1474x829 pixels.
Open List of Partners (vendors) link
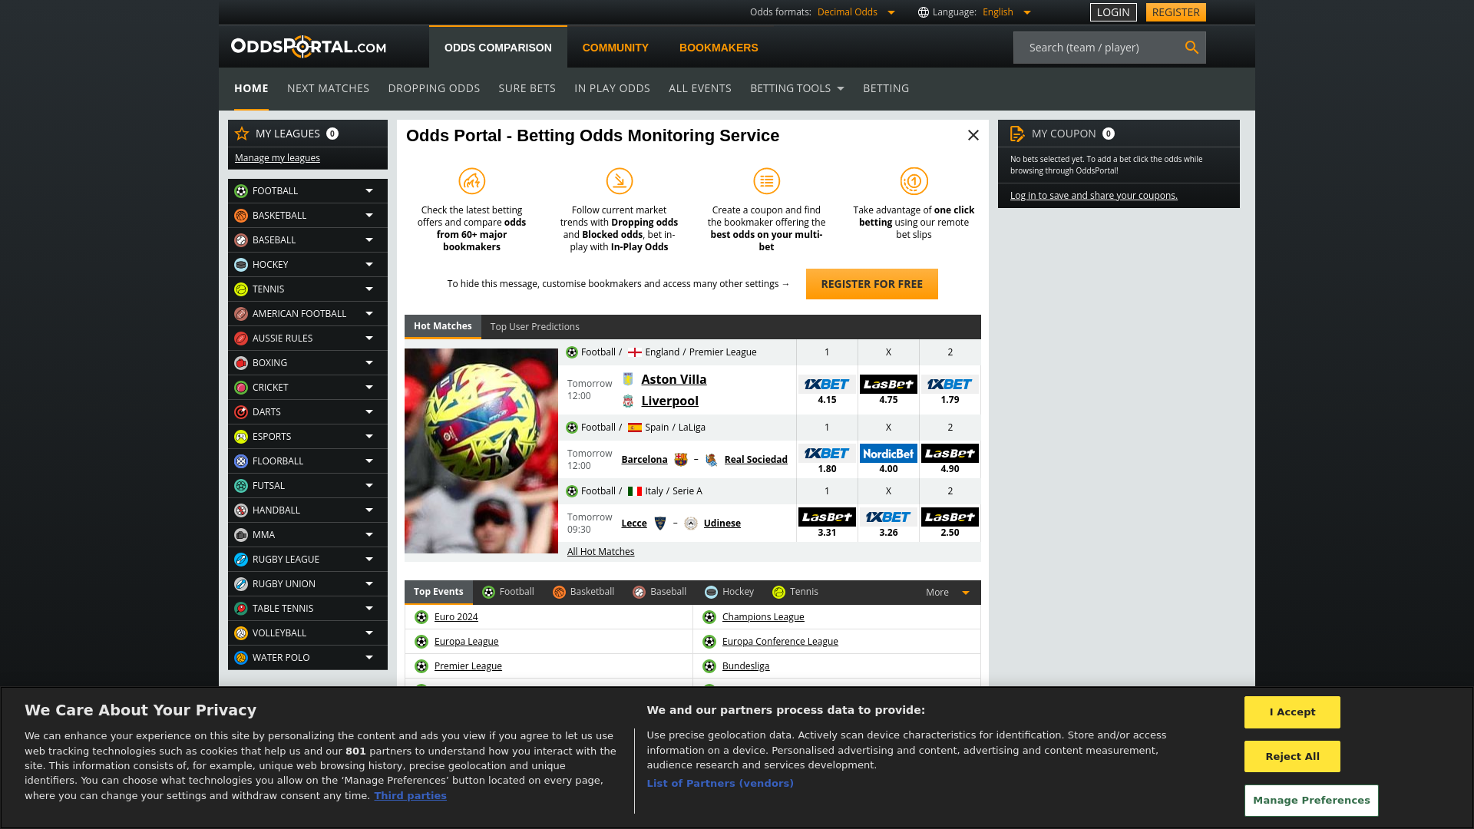720,784
